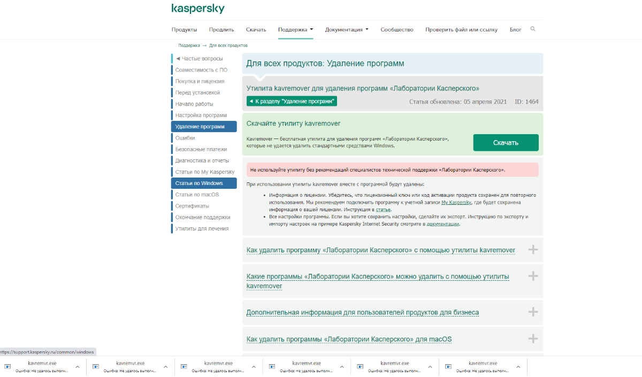Select Безопасные платежи in sidebar
Viewport: 642px width, 377px height.
click(x=201, y=149)
